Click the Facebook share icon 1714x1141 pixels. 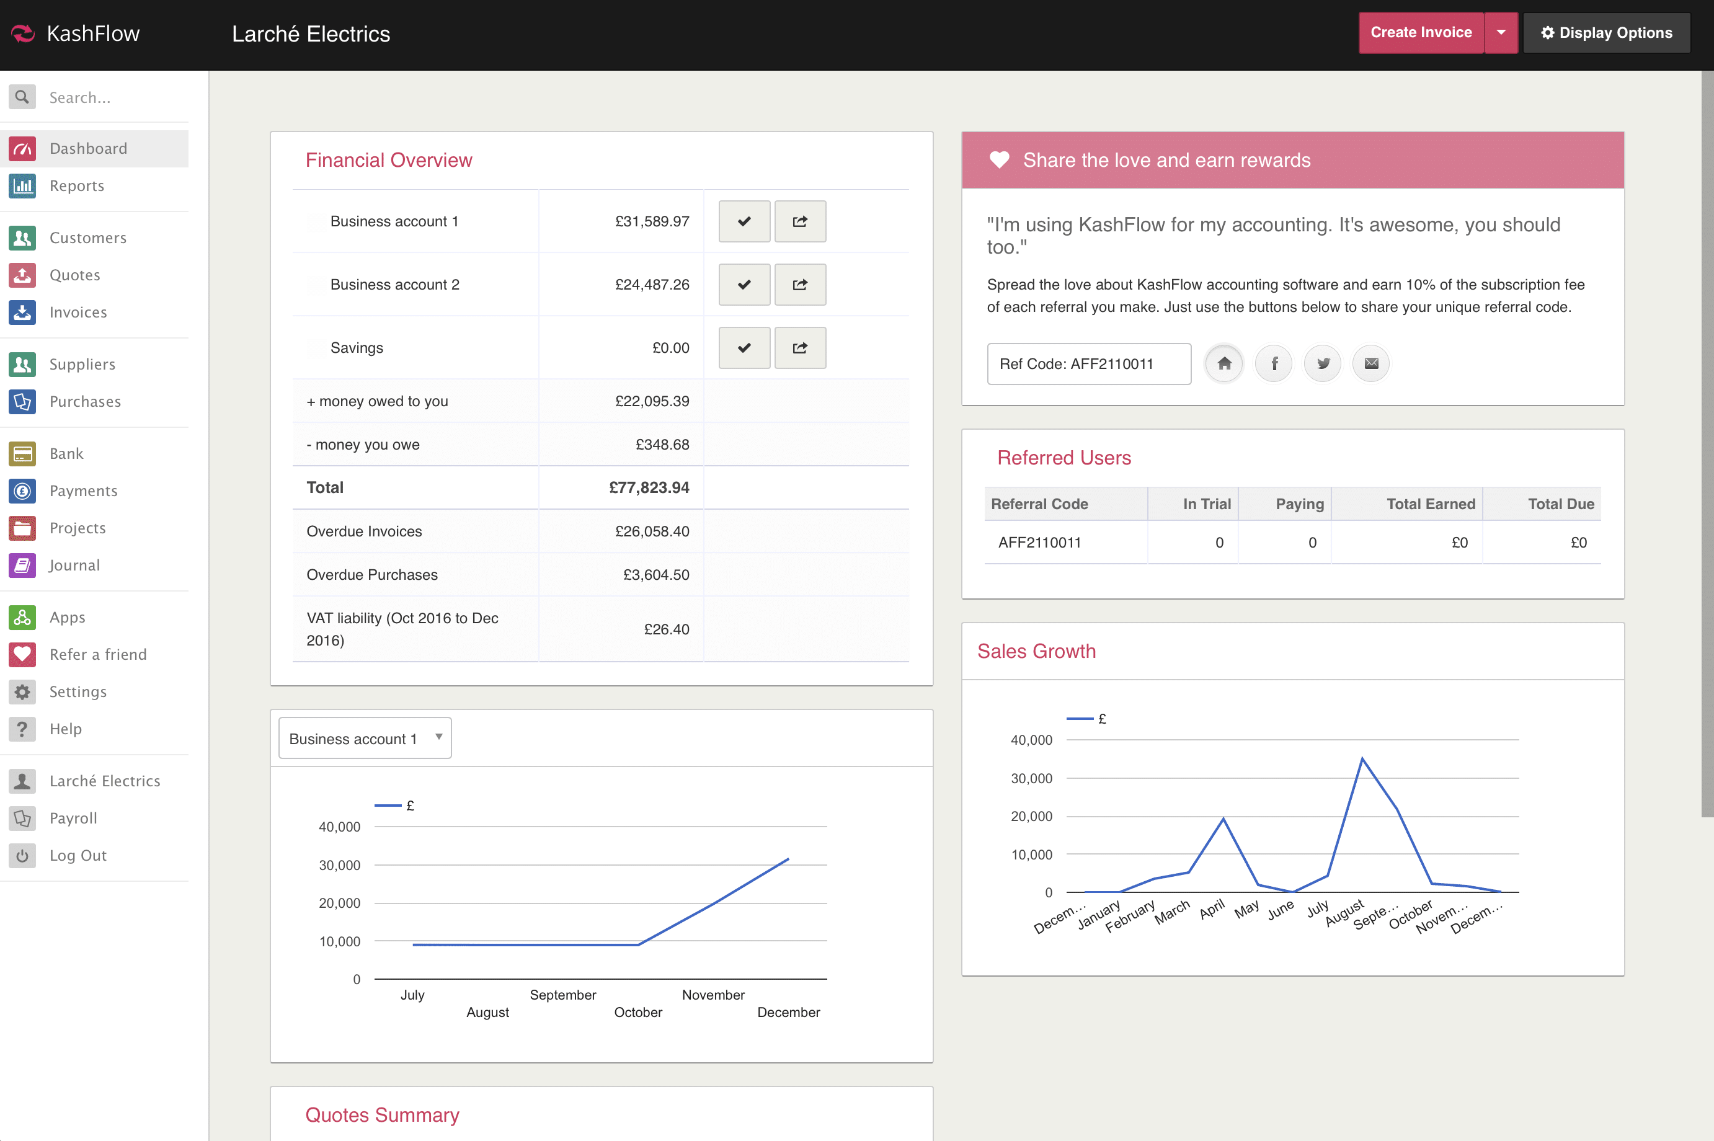[1274, 363]
